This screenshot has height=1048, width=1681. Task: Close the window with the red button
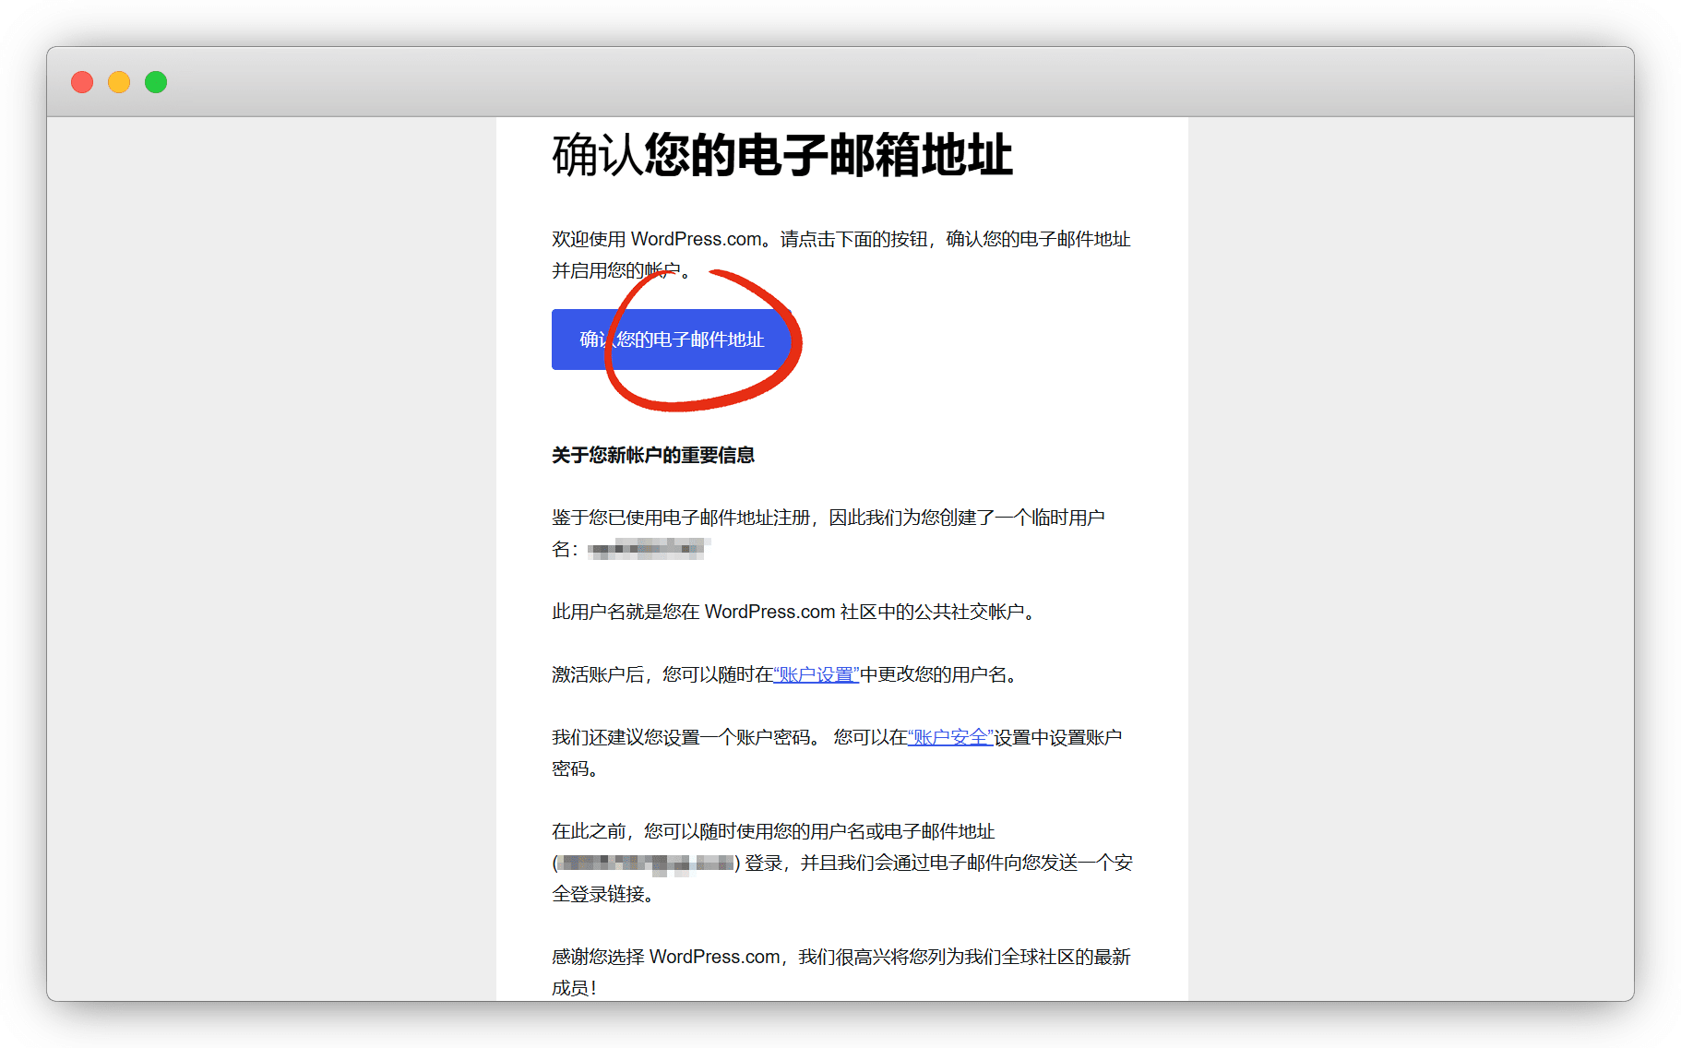coord(82,82)
